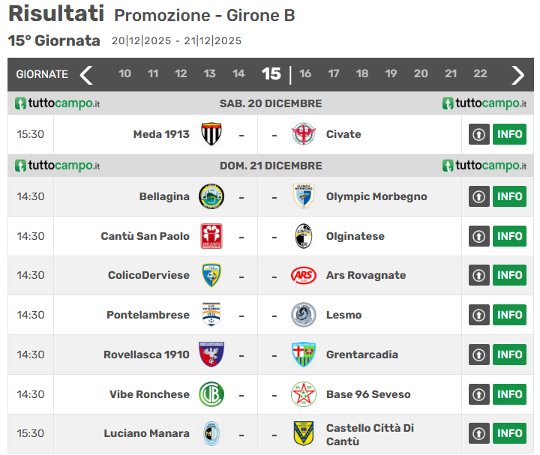The height and width of the screenshot is (455, 540).
Task: Click the Meda 1913 team crest
Action: [211, 134]
